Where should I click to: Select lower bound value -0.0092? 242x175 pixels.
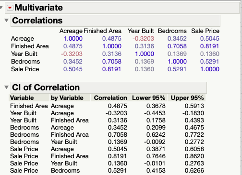[x=155, y=142]
